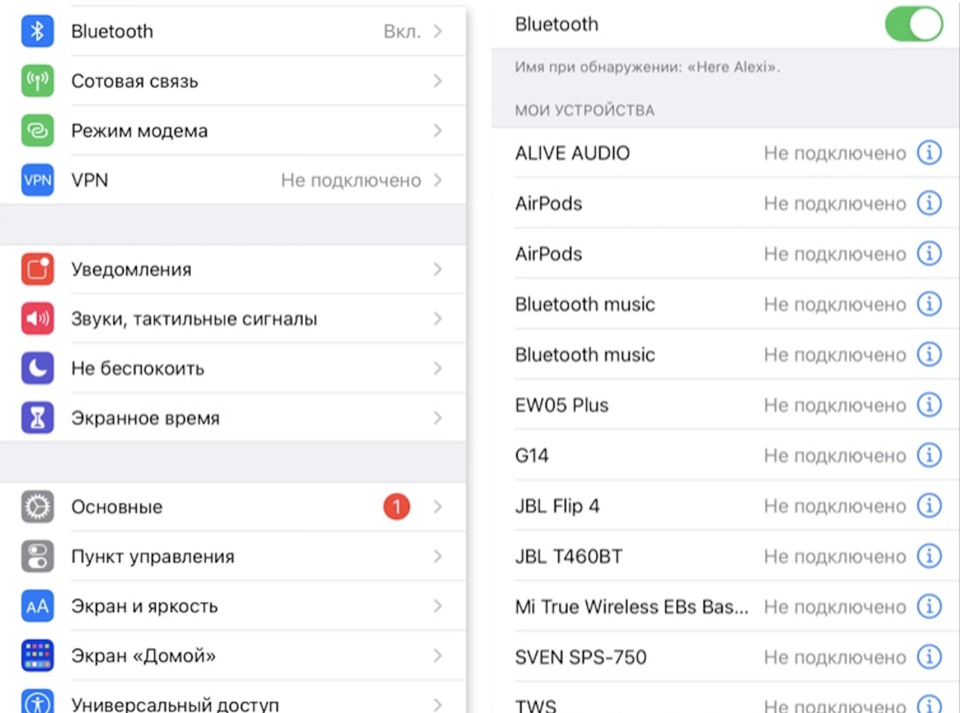Open Пункт управления settings

(x=233, y=556)
